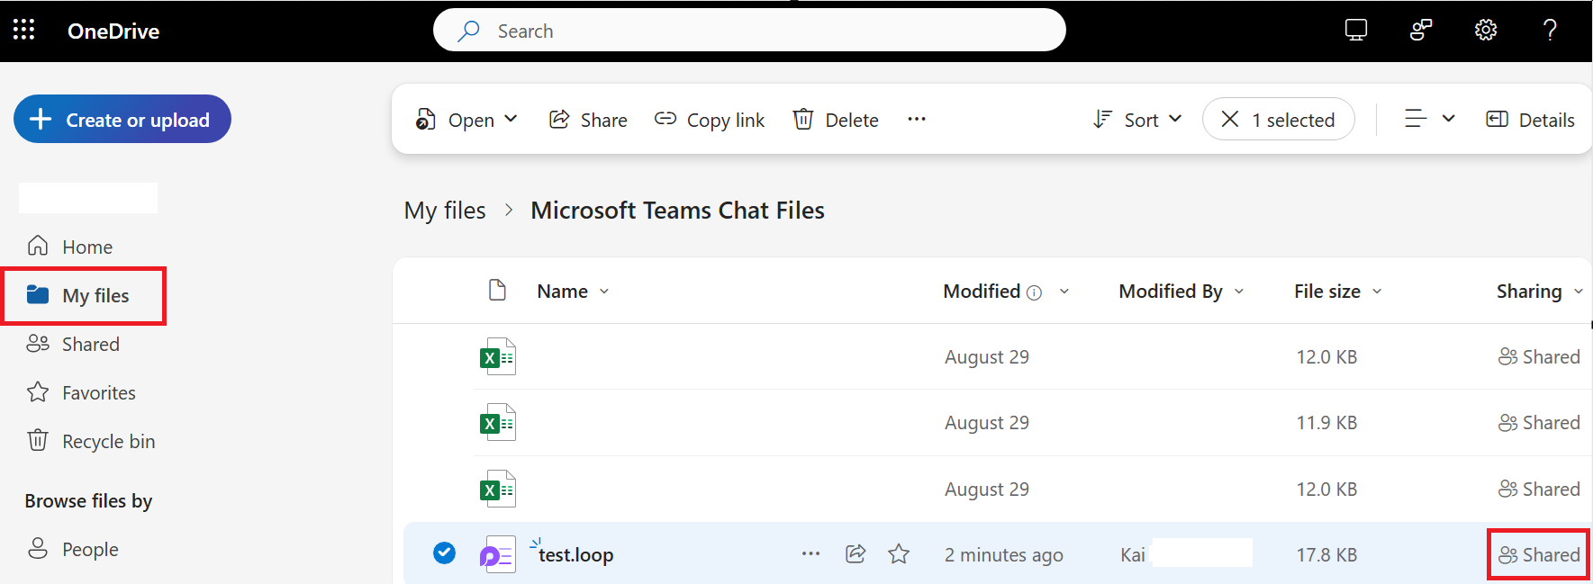Click the help question mark icon
Screen dimensions: 1593x584
tap(1550, 30)
